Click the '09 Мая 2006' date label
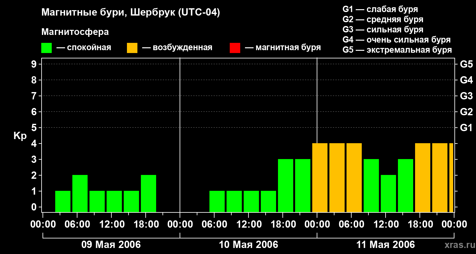Image resolution: width=476 pixels, height=254 pixels. pos(111,245)
